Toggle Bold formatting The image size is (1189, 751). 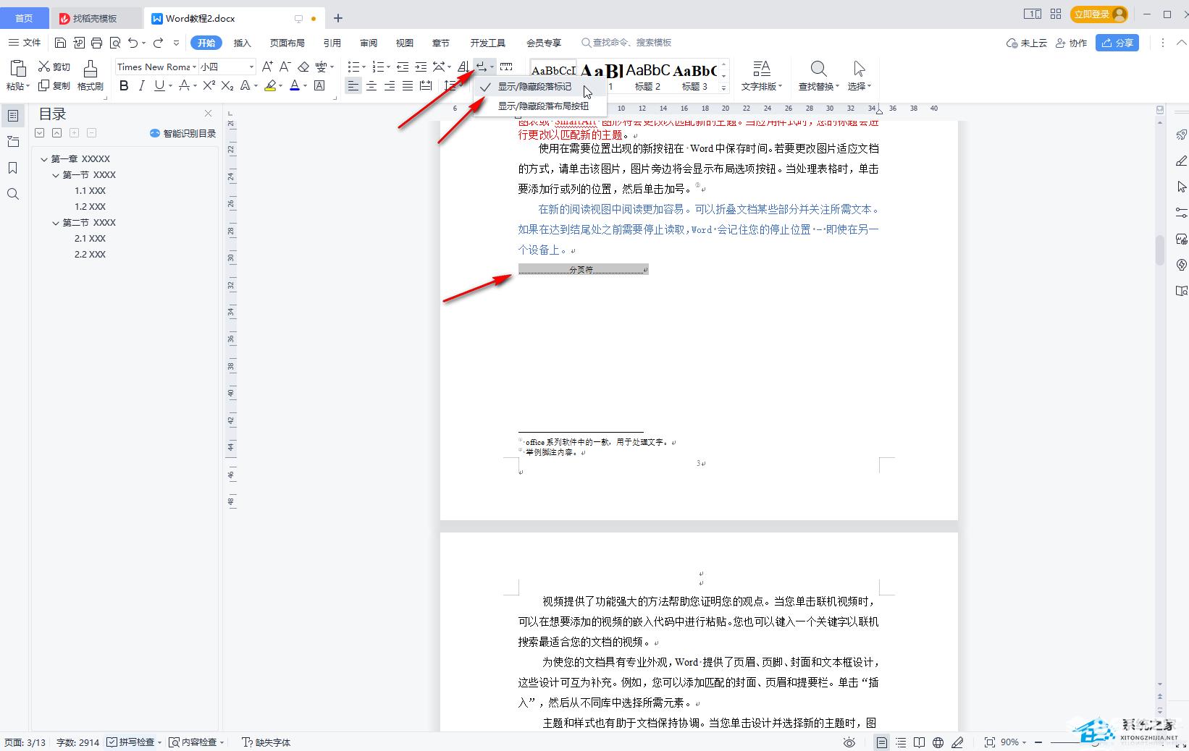[x=124, y=85]
